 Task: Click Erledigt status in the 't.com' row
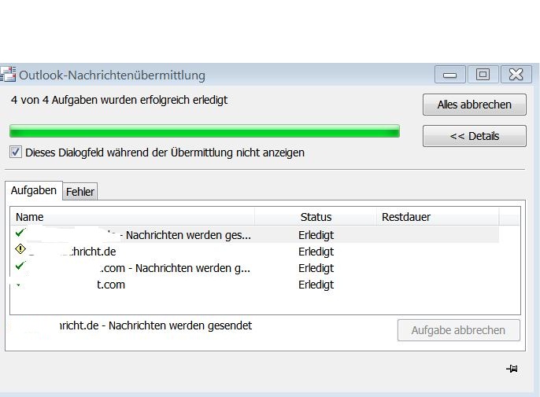click(x=316, y=285)
